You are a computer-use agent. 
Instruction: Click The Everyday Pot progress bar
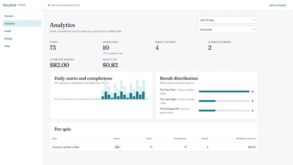224,111
